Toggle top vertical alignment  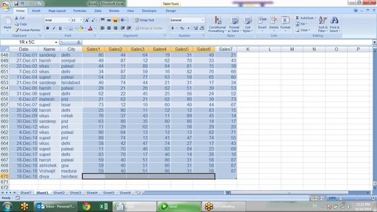(102, 20)
